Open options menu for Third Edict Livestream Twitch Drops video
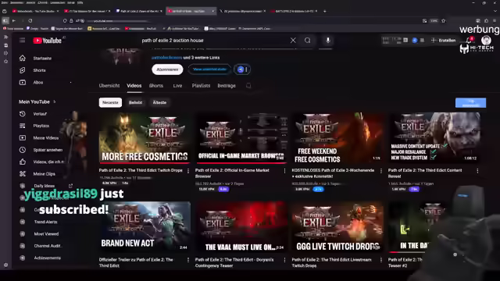Screen dimensions: 500x281 [381, 260]
